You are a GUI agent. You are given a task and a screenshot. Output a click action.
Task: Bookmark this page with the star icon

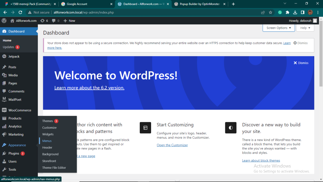[x=270, y=12]
